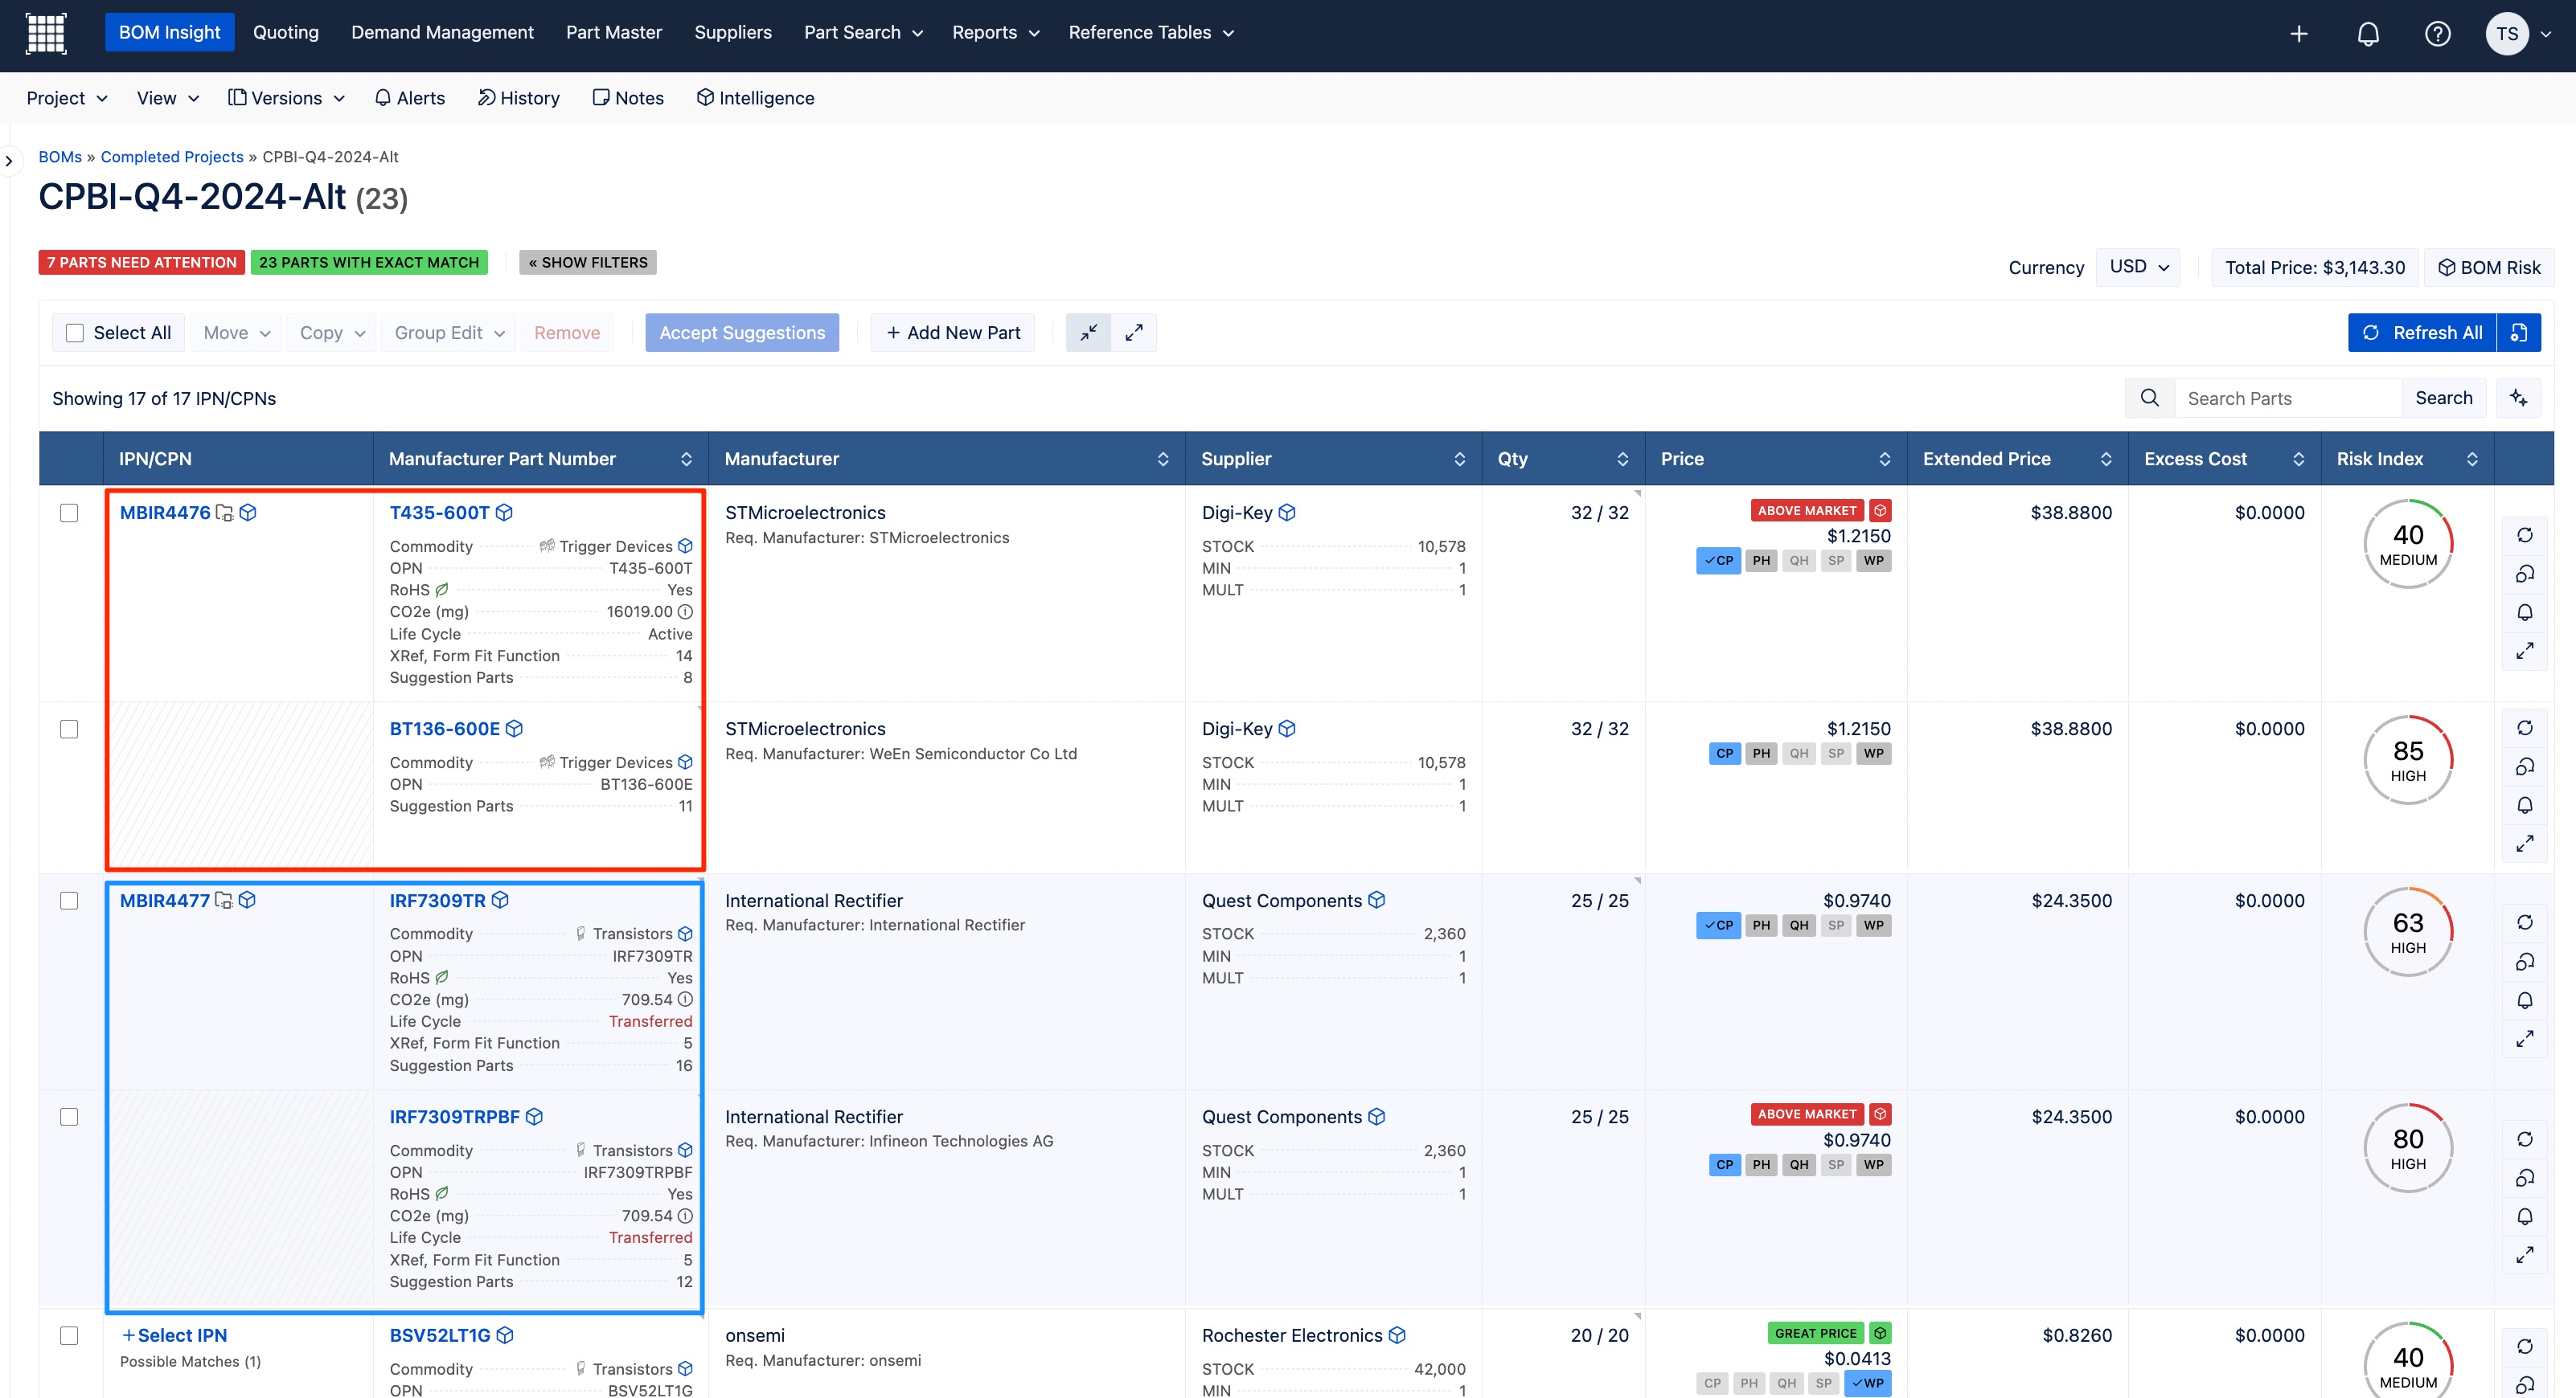Open the app grid launcher icon
Image resolution: width=2576 pixels, height=1398 pixels.
45,33
